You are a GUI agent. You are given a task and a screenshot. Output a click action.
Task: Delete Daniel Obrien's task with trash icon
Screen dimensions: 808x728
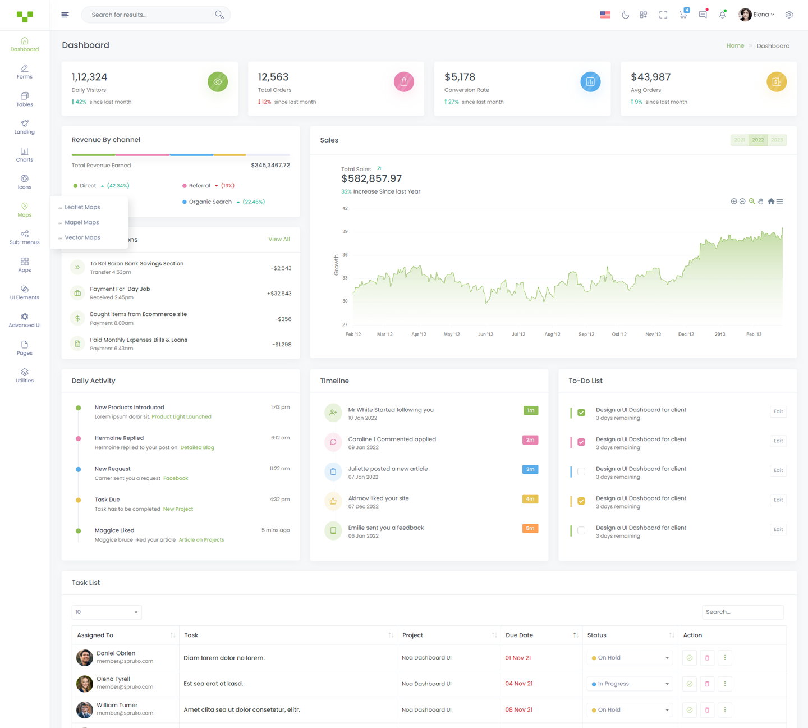pyautogui.click(x=707, y=658)
